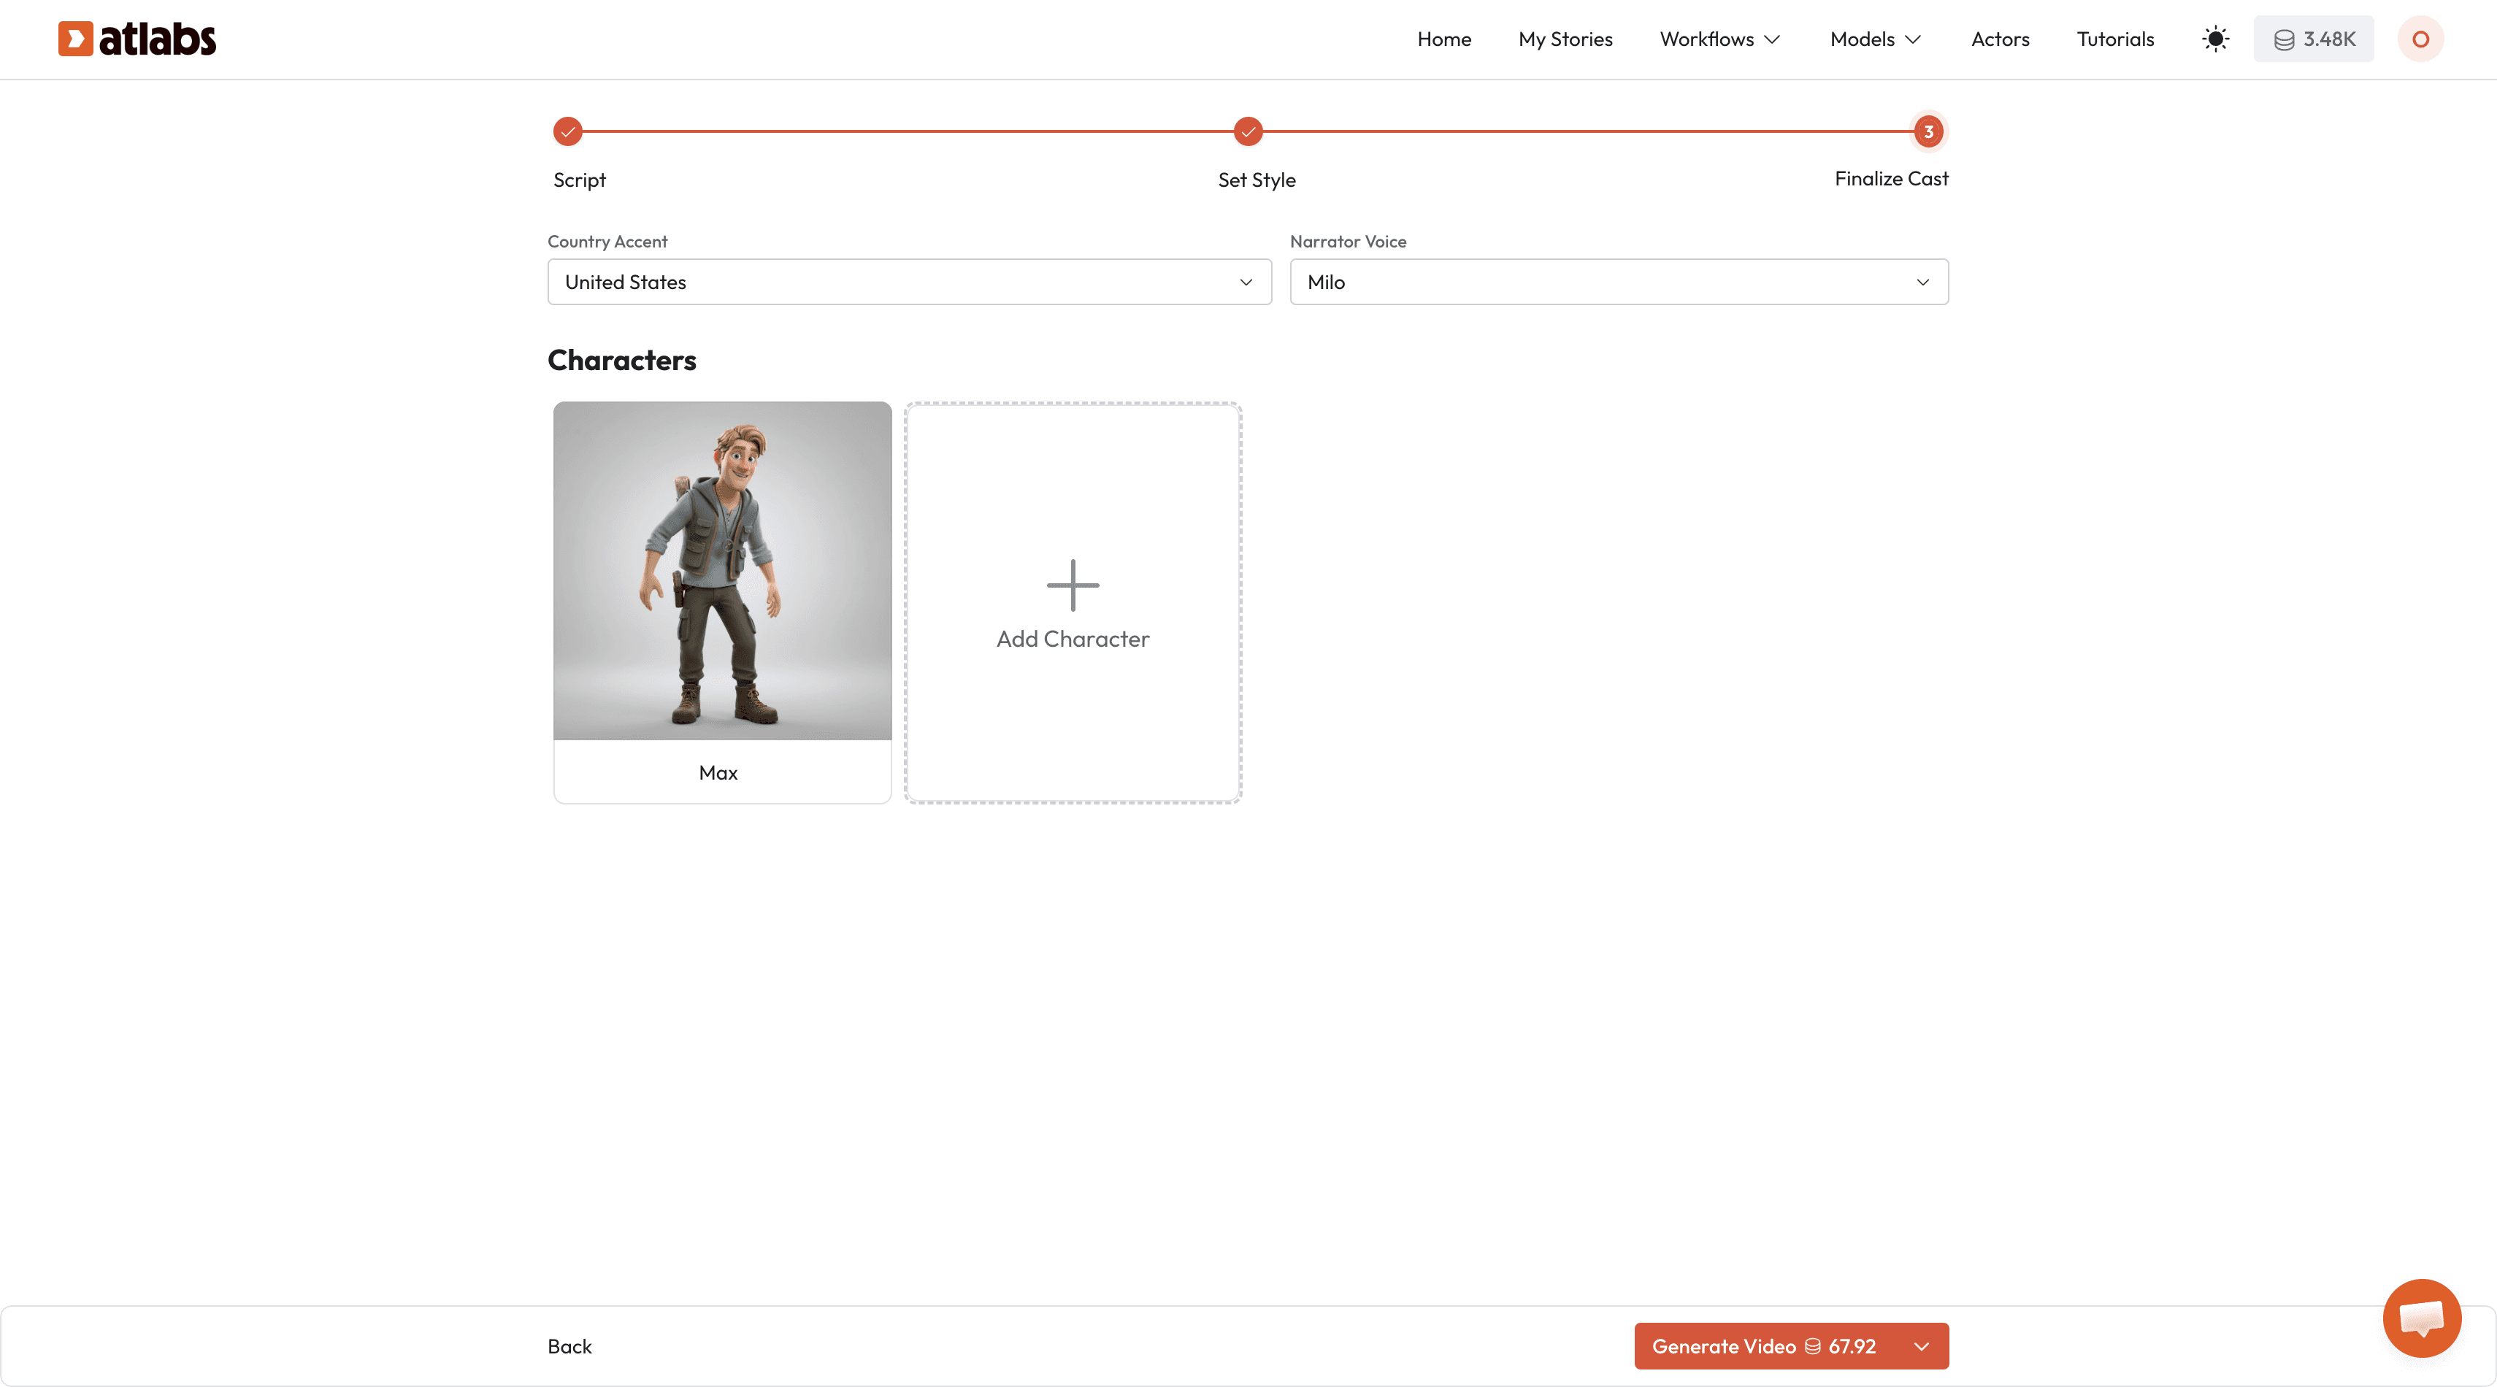Open the user profile avatar
Viewport: 2497px width, 1387px height.
click(x=2420, y=39)
